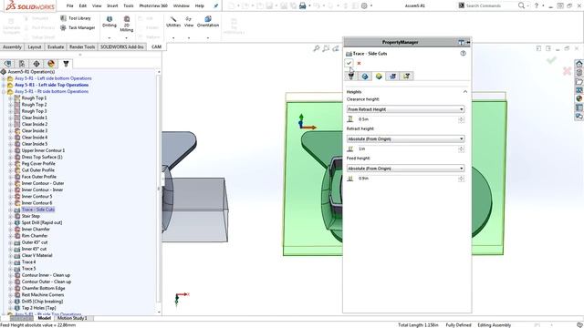The height and width of the screenshot is (328, 584).
Task: Select the Inner Chamfer operation
Action: coord(36,229)
